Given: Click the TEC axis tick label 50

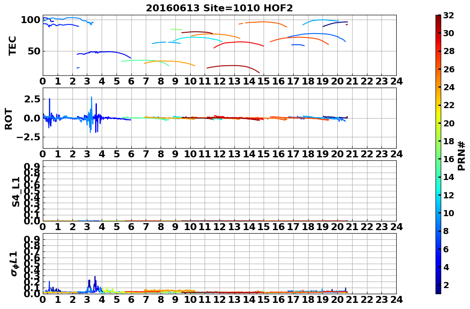Looking at the screenshot, I should (34, 51).
